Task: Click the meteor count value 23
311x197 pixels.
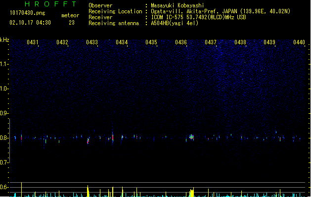Action: point(72,23)
